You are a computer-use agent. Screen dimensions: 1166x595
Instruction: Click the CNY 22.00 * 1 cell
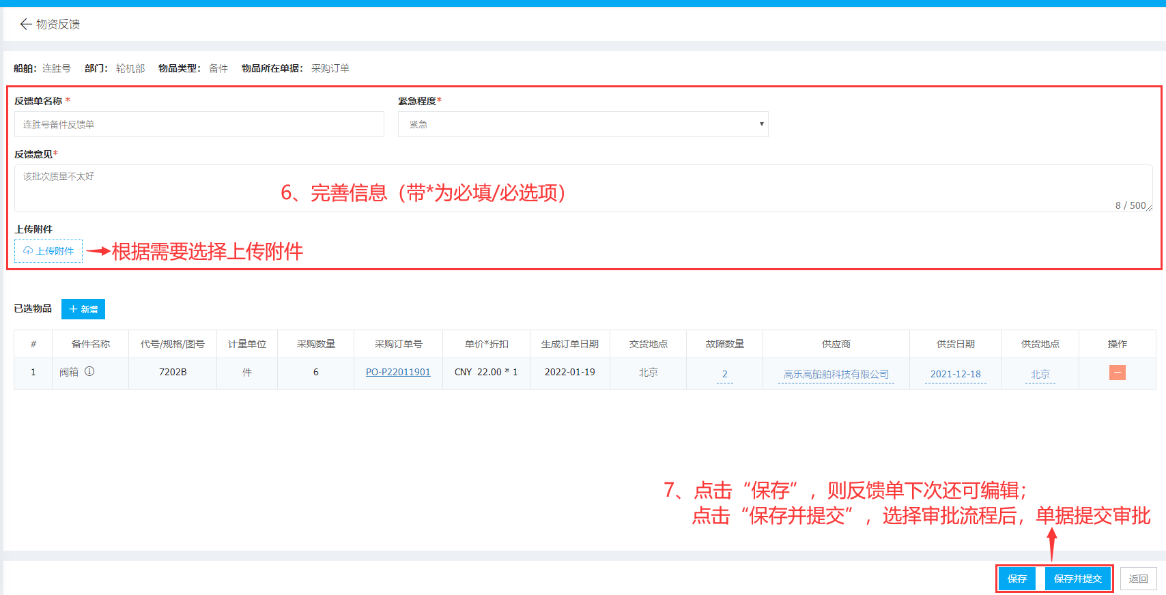(x=486, y=372)
